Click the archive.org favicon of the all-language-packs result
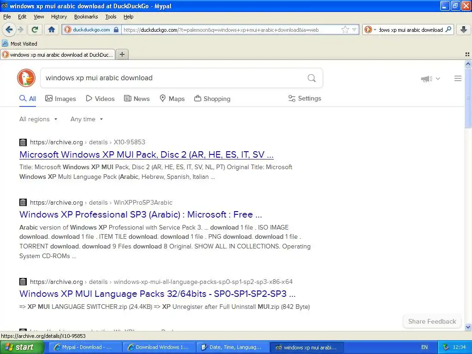Screen dimensions: 472x354 tap(23, 282)
